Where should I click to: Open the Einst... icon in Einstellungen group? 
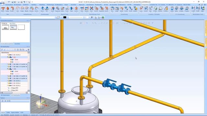click(42, 9)
